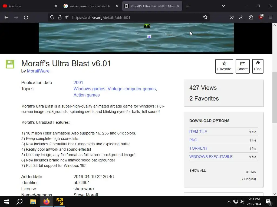The width and height of the screenshot is (277, 207).
Task: Download the WINDOWS EXECUTABLE file
Action: (211, 157)
